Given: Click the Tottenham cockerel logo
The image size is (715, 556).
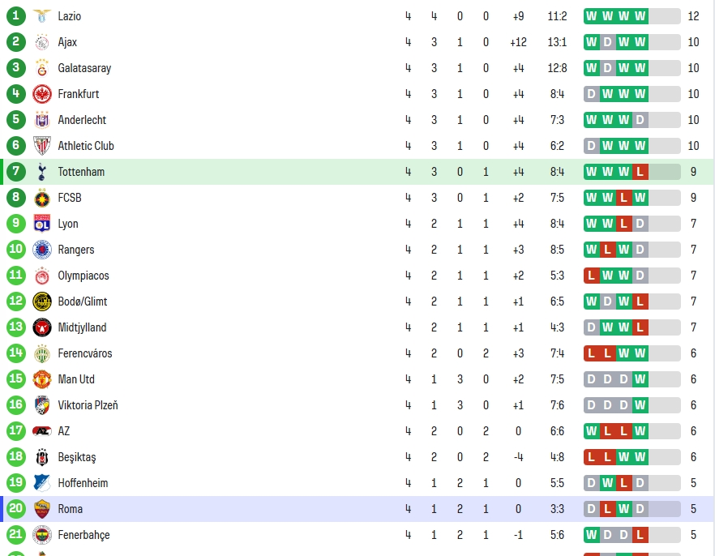Looking at the screenshot, I should click(x=42, y=173).
